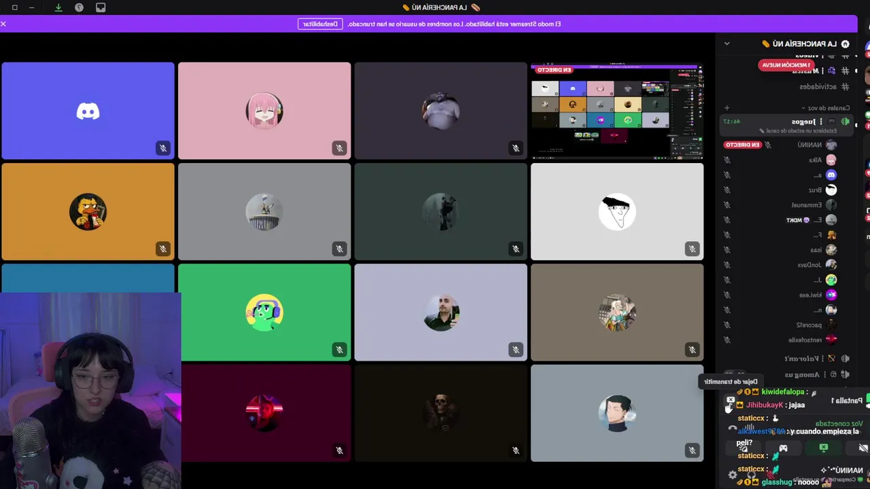Screen dimensions: 870x489
Task: Disconnect from voice with the phone icon
Action: 731,428
